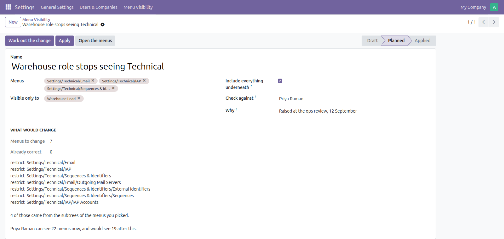Screen dimensions: 504x239
Task: Click the Already correct value 0
Action: tap(51, 152)
